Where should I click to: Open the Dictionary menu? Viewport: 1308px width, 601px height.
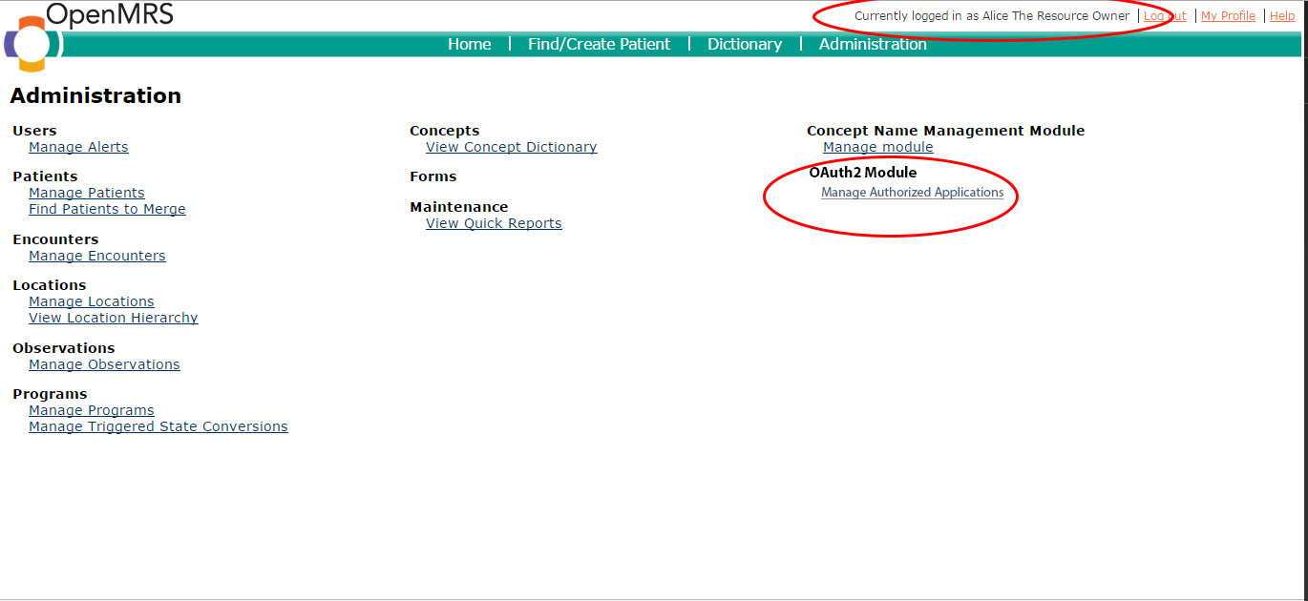745,44
